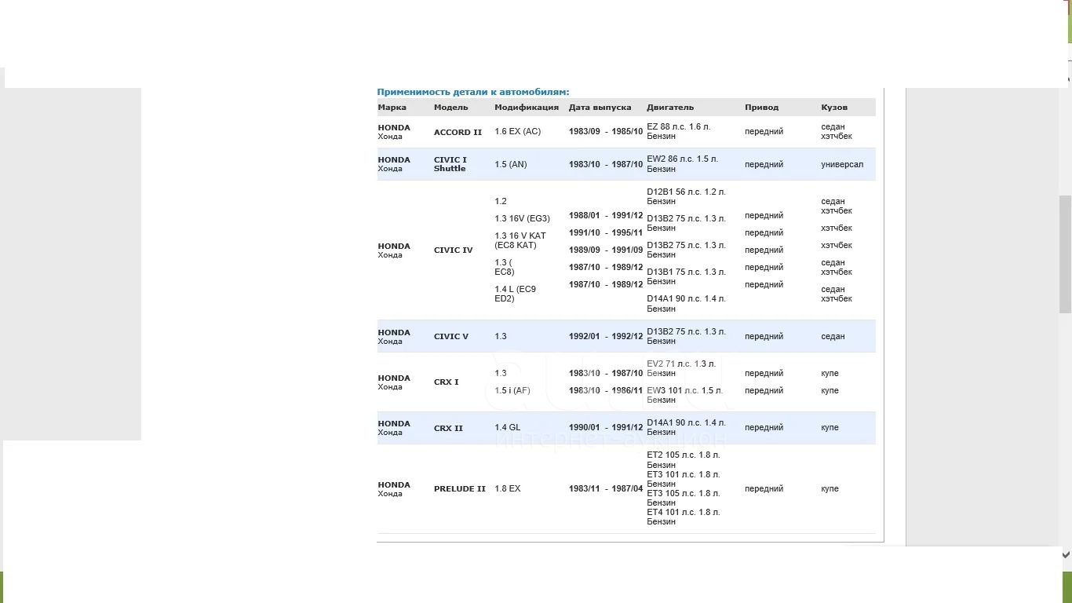The width and height of the screenshot is (1072, 603).
Task: Click engine "D12B1 56 л.с. 1.2 л."
Action: click(x=686, y=192)
